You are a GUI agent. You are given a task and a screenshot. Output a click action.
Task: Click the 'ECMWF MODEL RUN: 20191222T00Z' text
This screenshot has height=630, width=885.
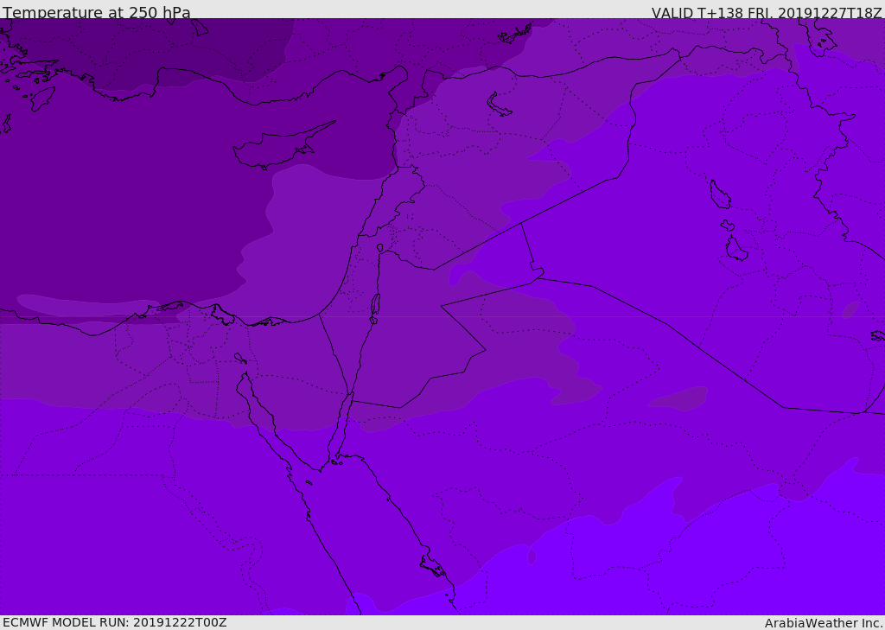[x=115, y=623]
